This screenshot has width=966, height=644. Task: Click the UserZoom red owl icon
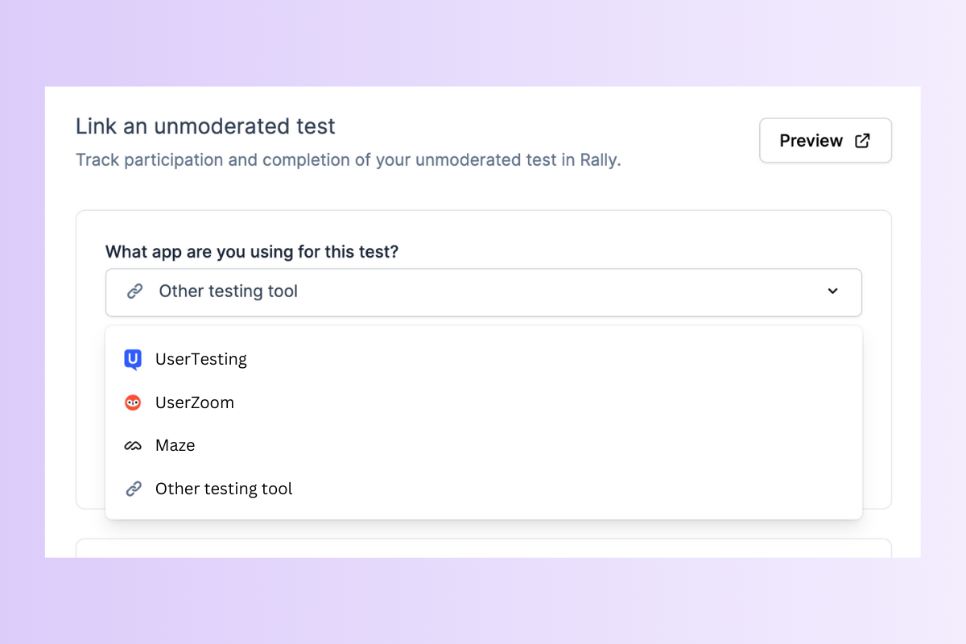coord(133,402)
